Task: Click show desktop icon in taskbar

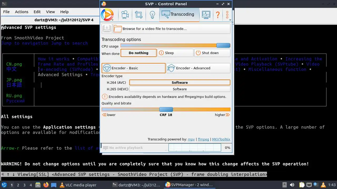Action: pos(54,185)
